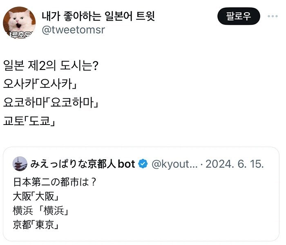Image resolution: width=286 pixels, height=245 pixels.
Task: Click the display name 내가 좋아하는 일본어 트윗
Action: pos(98,16)
